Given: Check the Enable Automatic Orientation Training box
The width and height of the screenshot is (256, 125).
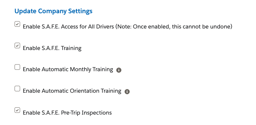Looking at the screenshot, I should click(x=17, y=89).
